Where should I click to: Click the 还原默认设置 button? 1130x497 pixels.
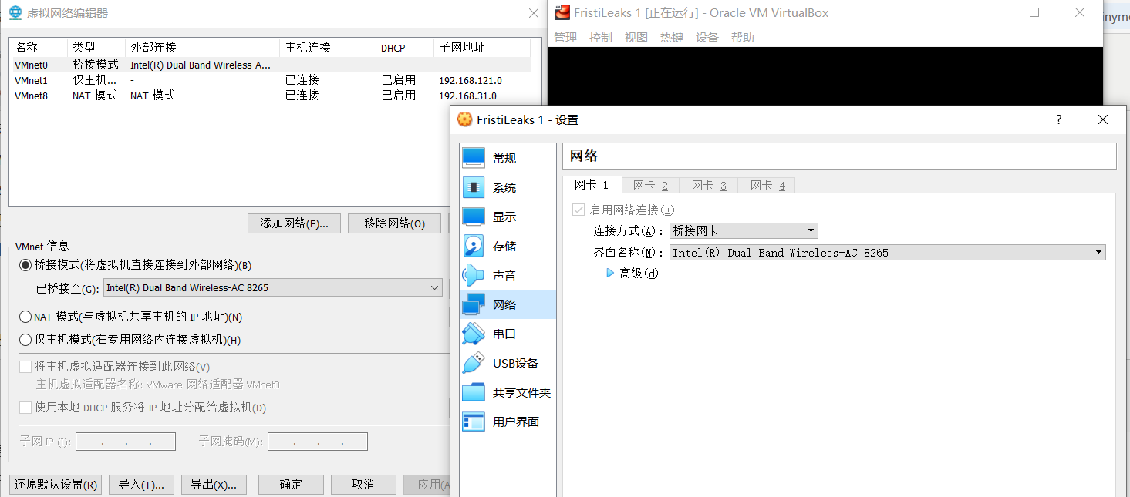coord(56,484)
